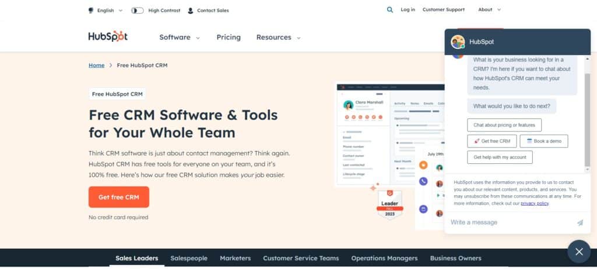The image size is (597, 269).
Task: Select the Operations Managers tab
Action: tap(384, 259)
